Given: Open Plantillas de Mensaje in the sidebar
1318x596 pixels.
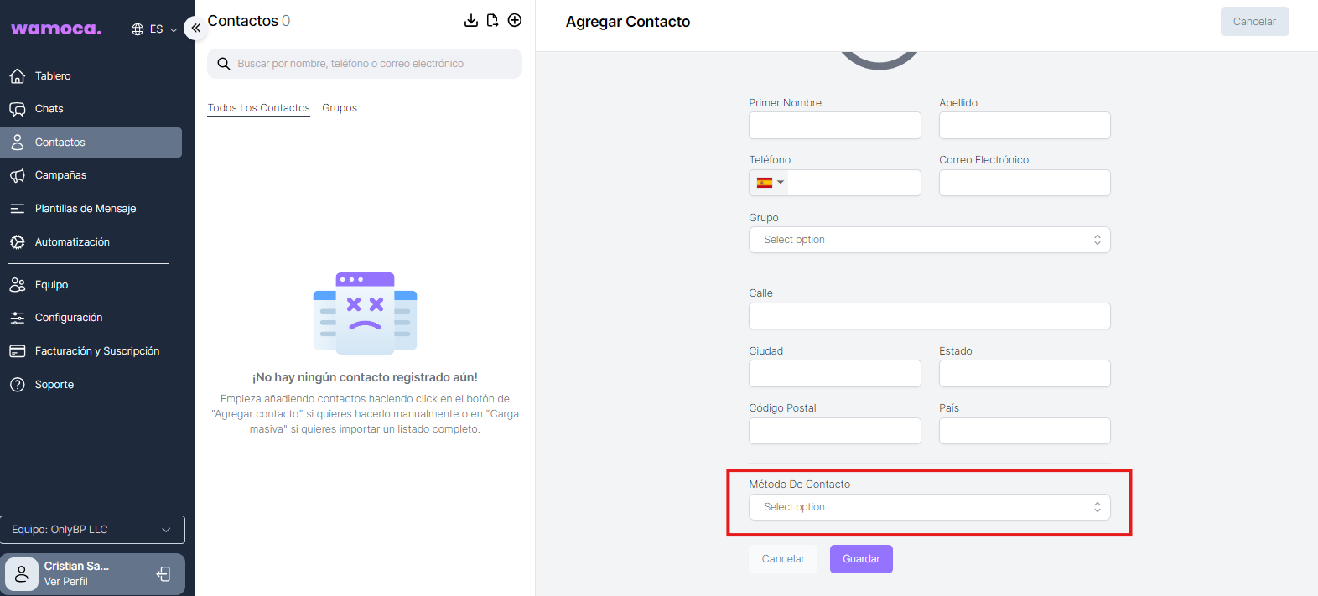Looking at the screenshot, I should (x=85, y=209).
